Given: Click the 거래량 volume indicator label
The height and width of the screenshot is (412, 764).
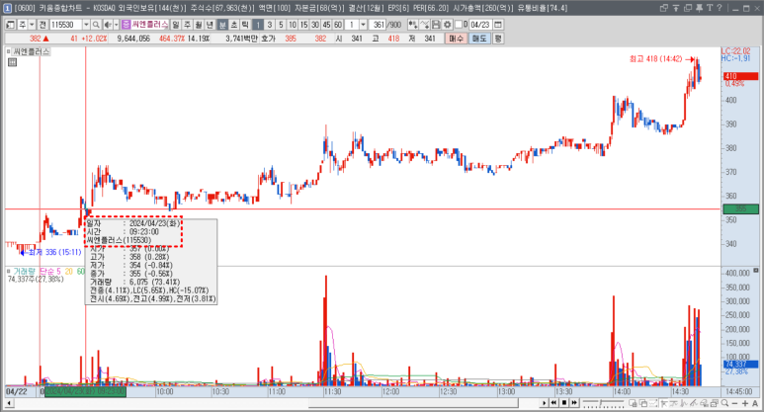Looking at the screenshot, I should tap(24, 272).
